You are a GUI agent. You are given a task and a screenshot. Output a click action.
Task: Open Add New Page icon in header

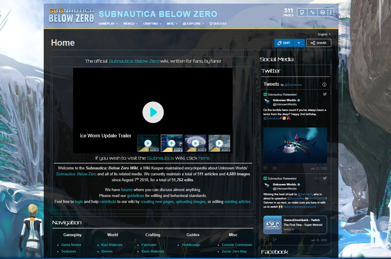(302, 12)
